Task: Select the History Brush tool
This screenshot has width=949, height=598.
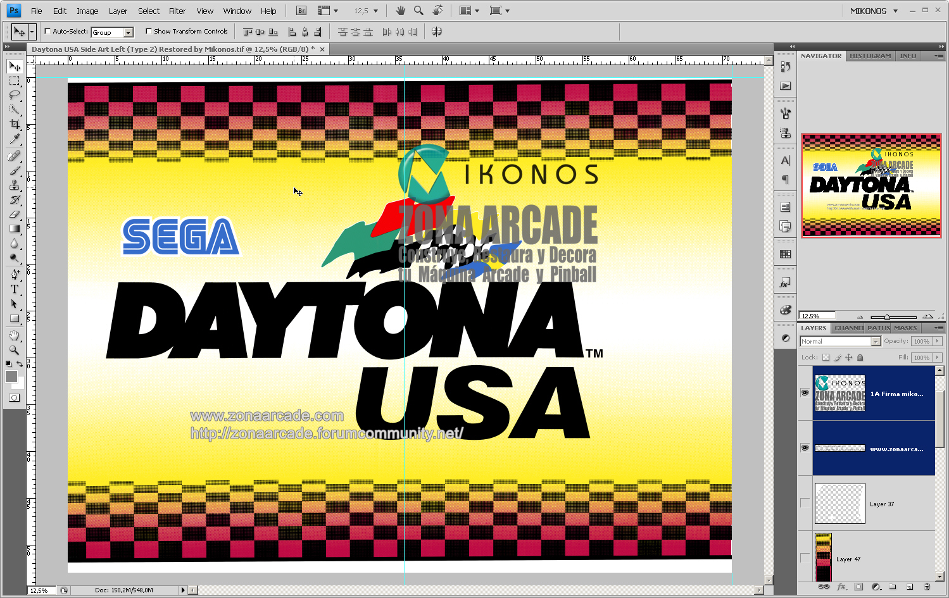Action: click(x=15, y=200)
